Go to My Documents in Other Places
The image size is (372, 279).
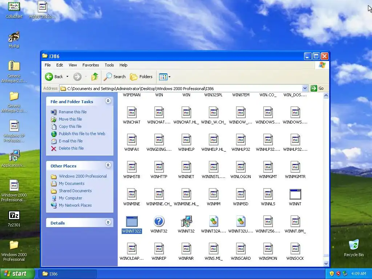point(72,183)
